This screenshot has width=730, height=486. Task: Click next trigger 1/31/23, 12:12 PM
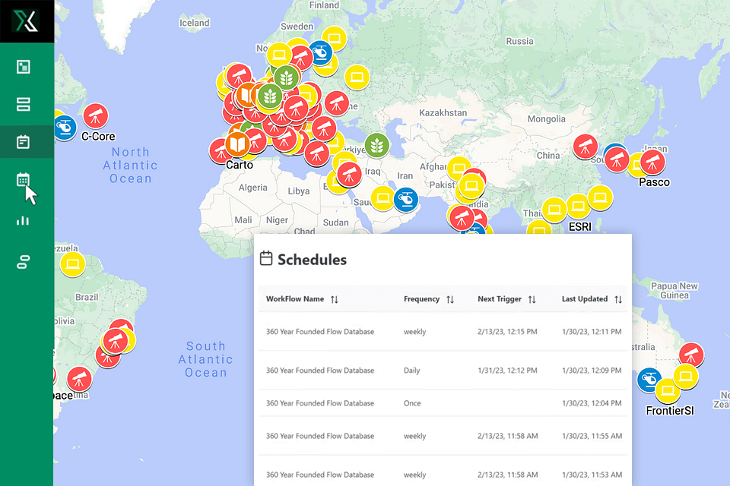(x=507, y=371)
